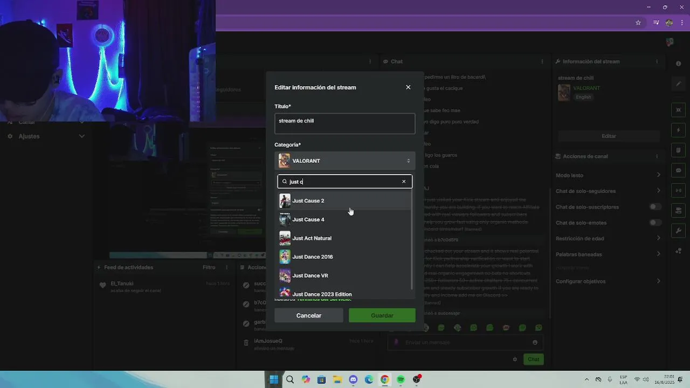Pick Just Dance 2016 category
The width and height of the screenshot is (690, 388).
345,257
